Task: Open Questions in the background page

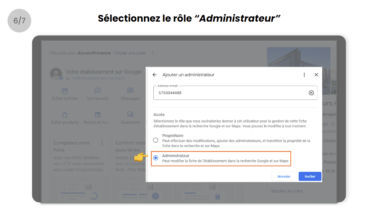Action: pos(130,118)
